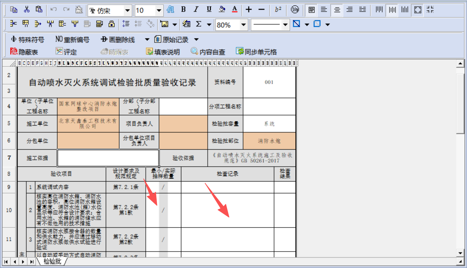Click the Sigma sum icon
The height and width of the screenshot is (268, 467).
pyautogui.click(x=199, y=24)
